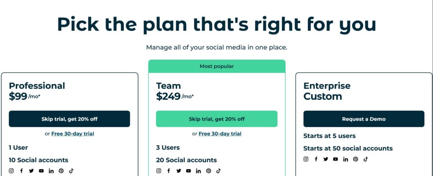
Task: Click Team plan's green Skip trial button
Action: 217,119
